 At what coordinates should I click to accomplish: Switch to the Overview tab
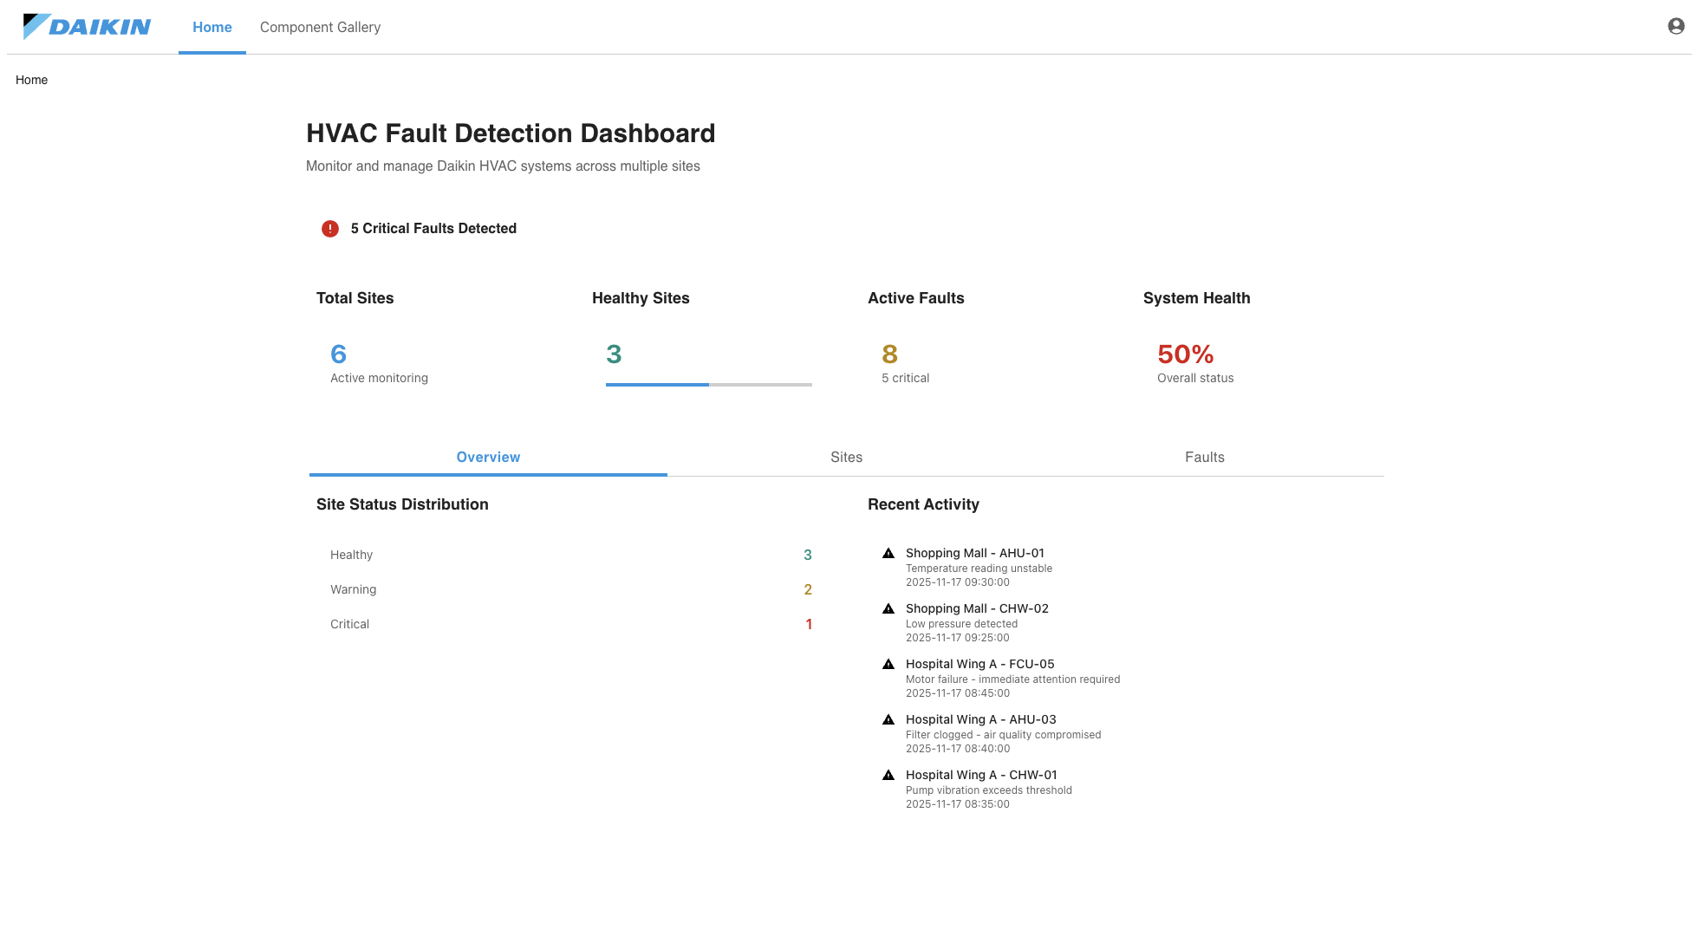488,457
